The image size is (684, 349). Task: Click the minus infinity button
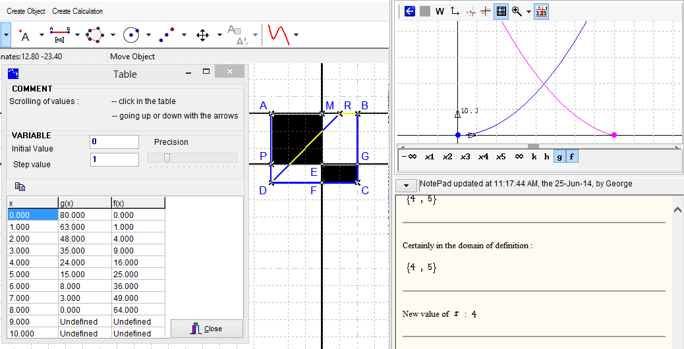point(409,157)
